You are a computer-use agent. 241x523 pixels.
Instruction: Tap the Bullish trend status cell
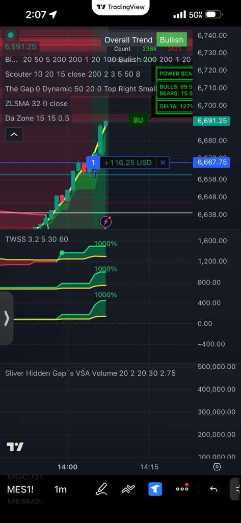pyautogui.click(x=171, y=40)
